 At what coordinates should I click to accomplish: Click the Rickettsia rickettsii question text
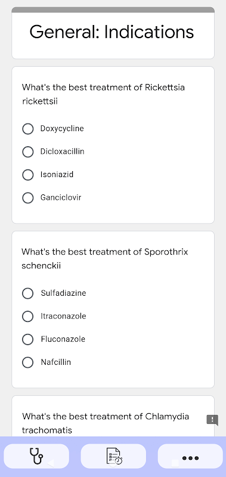pos(103,94)
